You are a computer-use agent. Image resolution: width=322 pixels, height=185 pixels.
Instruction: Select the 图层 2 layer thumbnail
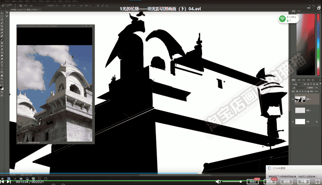pyautogui.click(x=300, y=99)
